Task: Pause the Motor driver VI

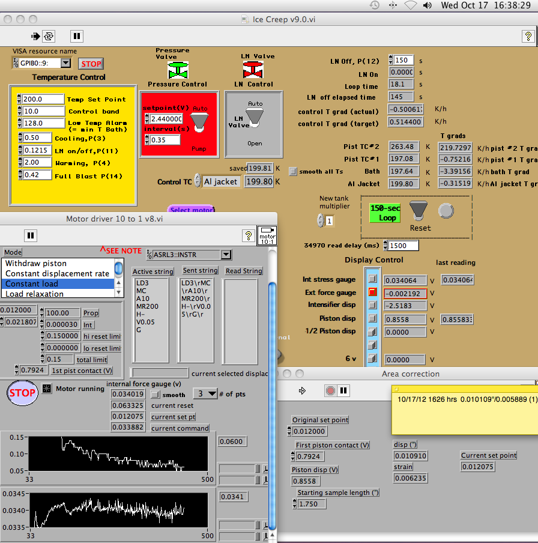Action: pos(31,235)
